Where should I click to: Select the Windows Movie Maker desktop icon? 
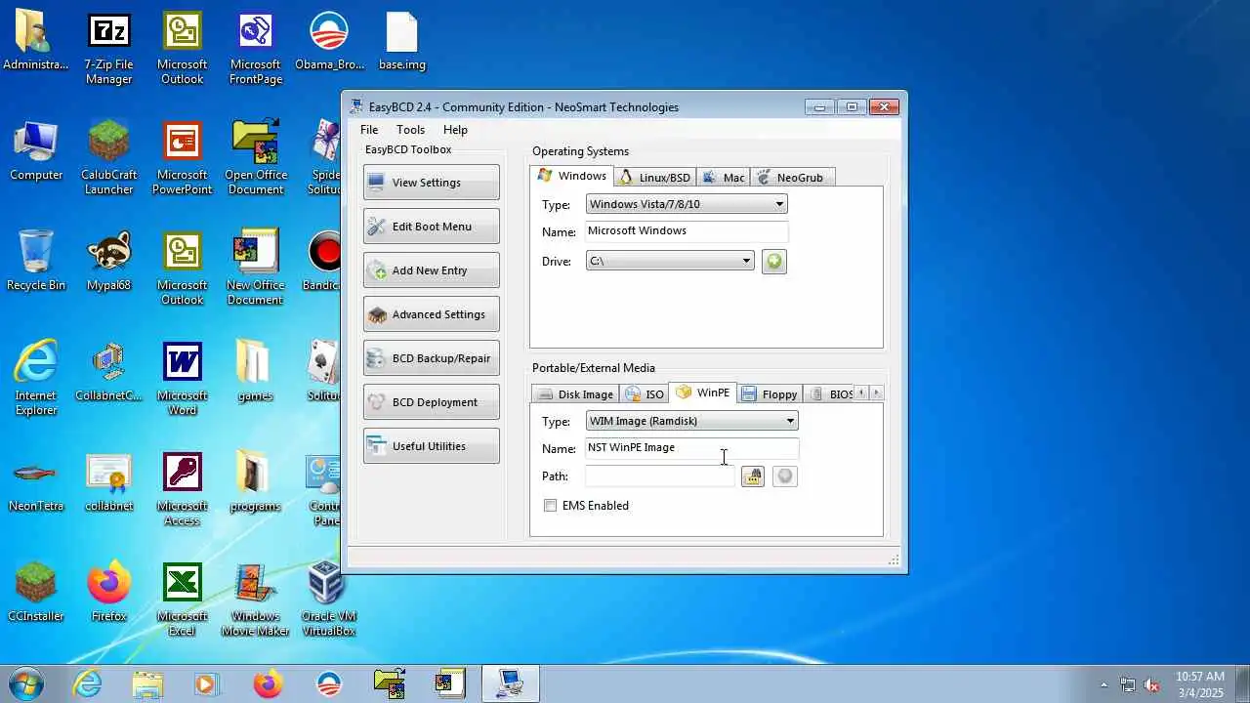click(255, 600)
